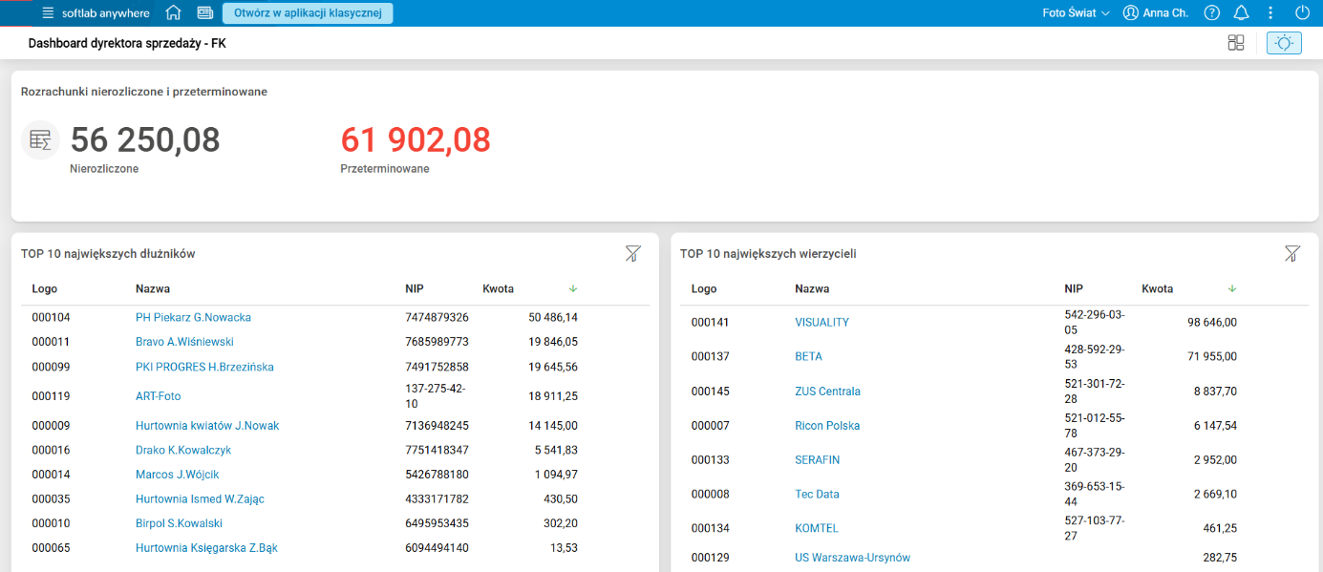Clear filter in TOP 10 wierzycieli panel
The width and height of the screenshot is (1323, 572).
[1291, 253]
